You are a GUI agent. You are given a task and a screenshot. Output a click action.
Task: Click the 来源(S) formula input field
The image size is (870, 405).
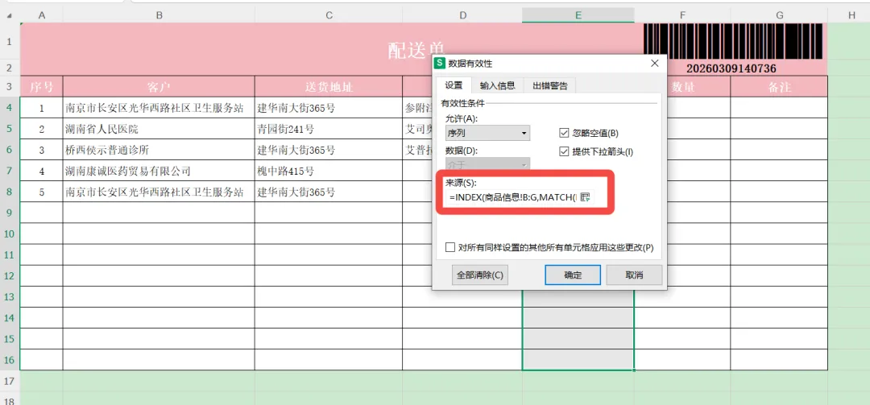click(x=512, y=197)
